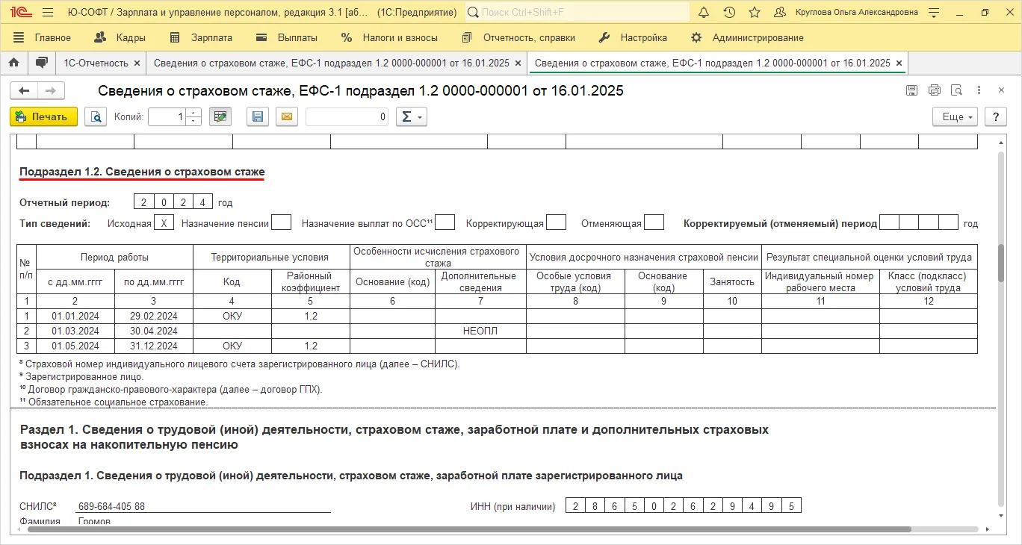Open the Еще dropdown menu
This screenshot has width=1022, height=545.
click(955, 116)
